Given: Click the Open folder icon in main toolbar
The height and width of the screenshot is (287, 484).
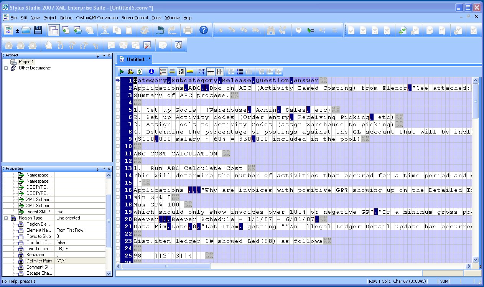Looking at the screenshot, I should (26, 30).
